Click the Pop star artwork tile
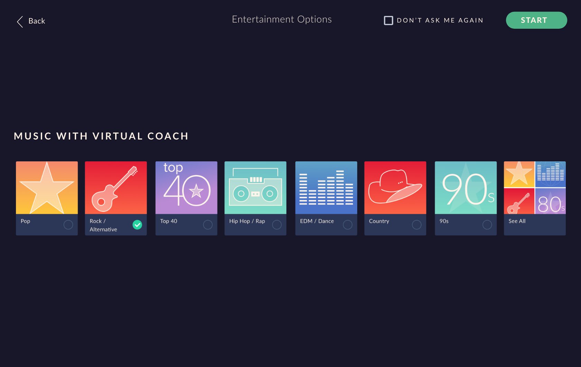The width and height of the screenshot is (581, 367). [x=47, y=187]
